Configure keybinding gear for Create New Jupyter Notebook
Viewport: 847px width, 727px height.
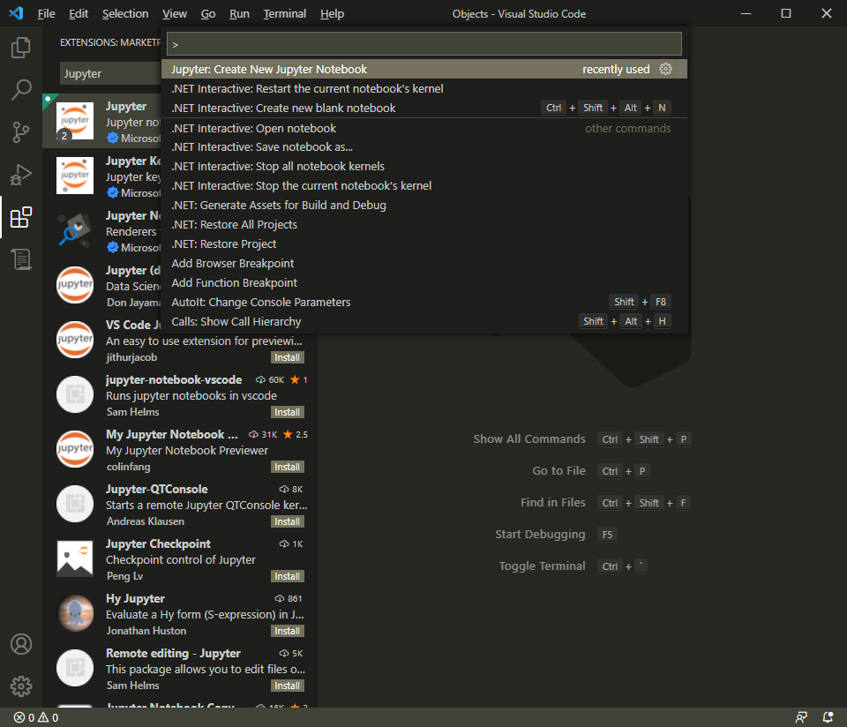[x=665, y=69]
